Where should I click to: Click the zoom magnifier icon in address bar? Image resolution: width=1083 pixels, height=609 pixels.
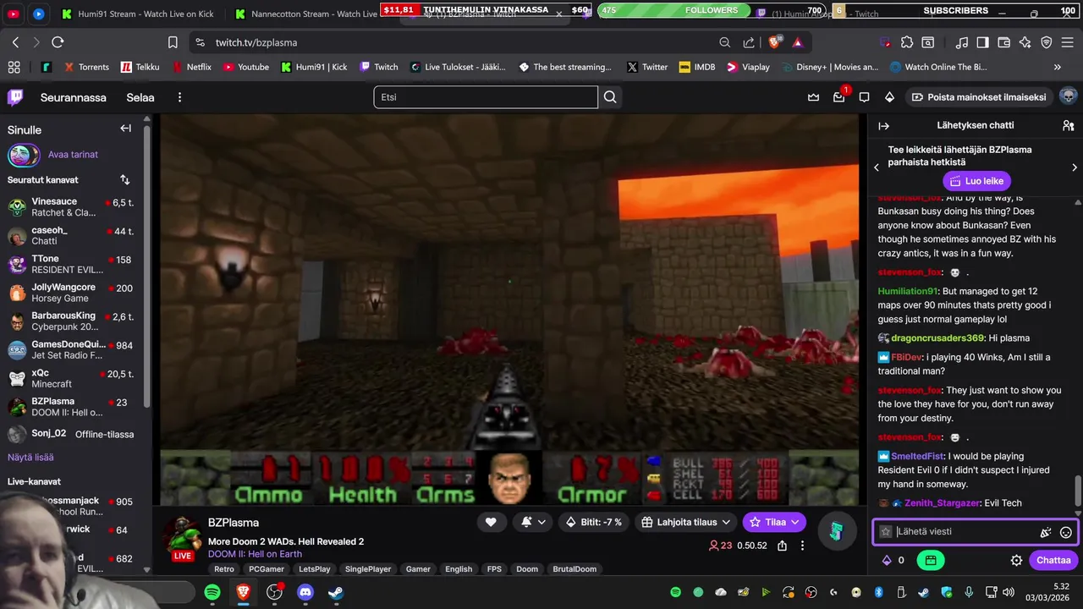pyautogui.click(x=725, y=42)
